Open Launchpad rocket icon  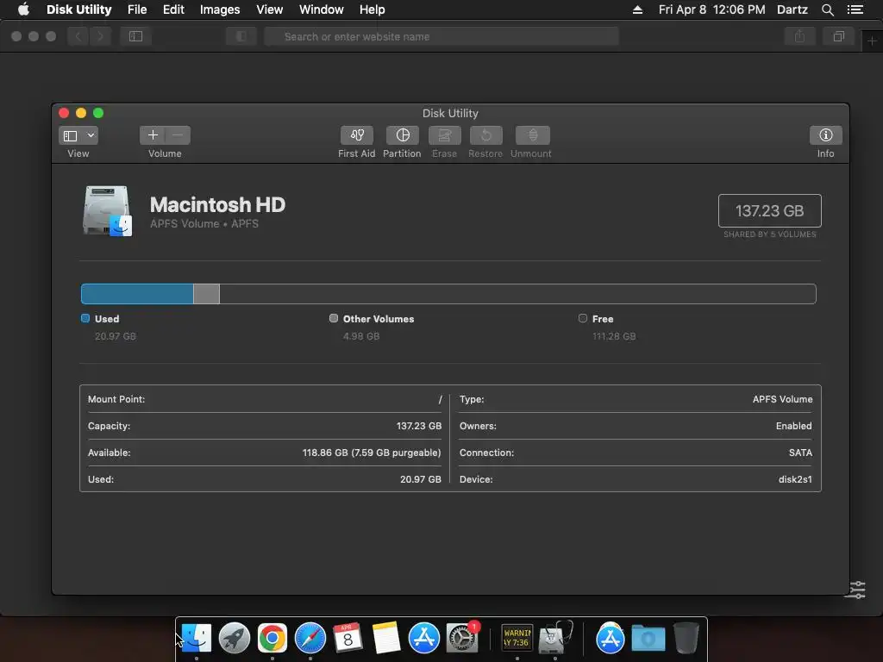[235, 639]
